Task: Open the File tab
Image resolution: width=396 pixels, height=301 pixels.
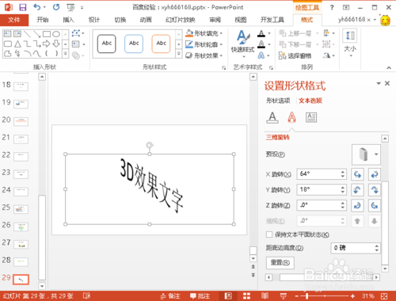Action: point(14,20)
